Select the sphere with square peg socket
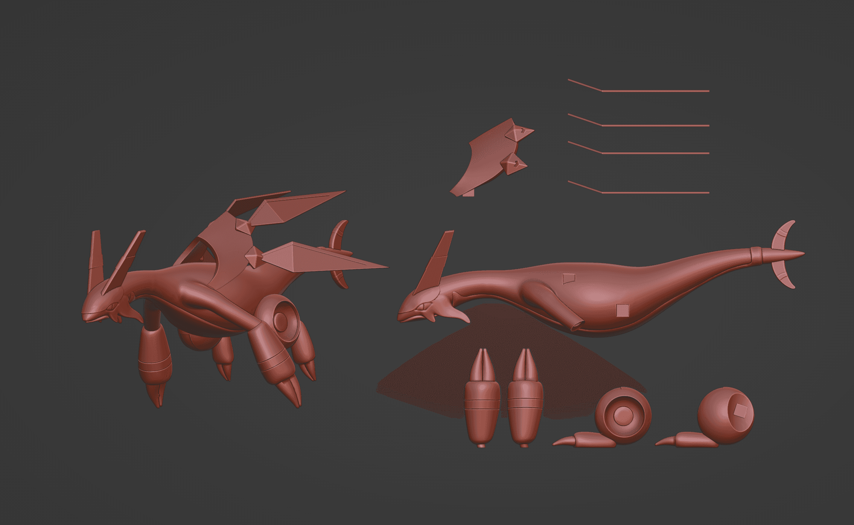This screenshot has width=854, height=525. (x=726, y=416)
